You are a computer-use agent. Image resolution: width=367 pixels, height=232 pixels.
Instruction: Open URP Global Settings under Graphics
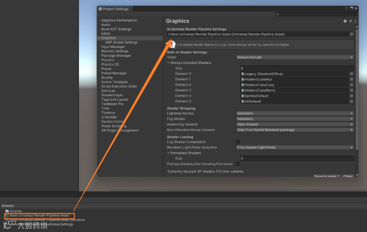point(121,42)
